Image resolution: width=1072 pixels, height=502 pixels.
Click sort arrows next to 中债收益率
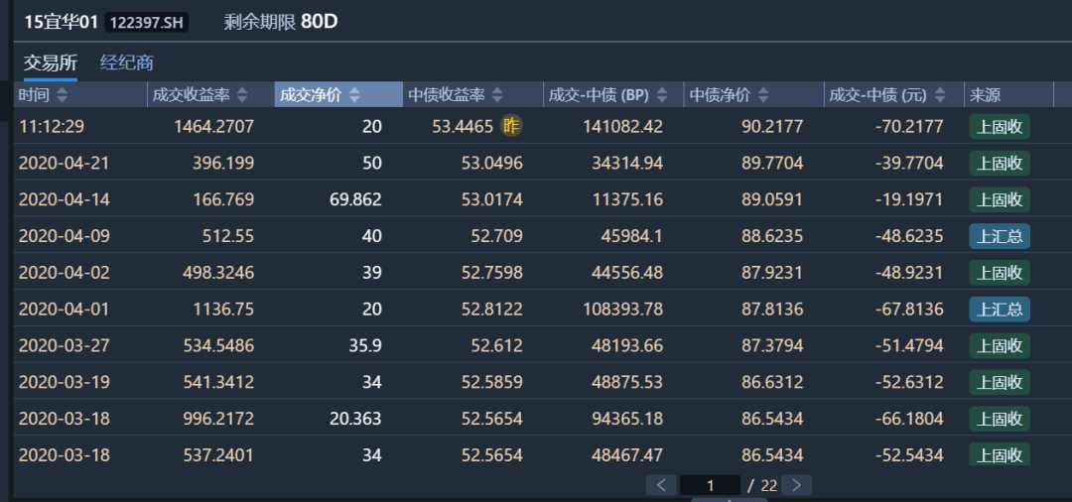(498, 95)
